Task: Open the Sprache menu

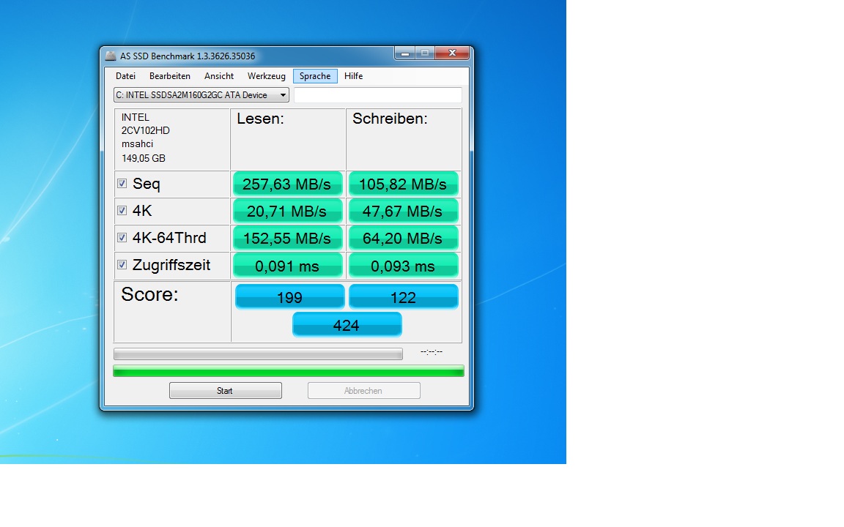Action: pos(316,76)
